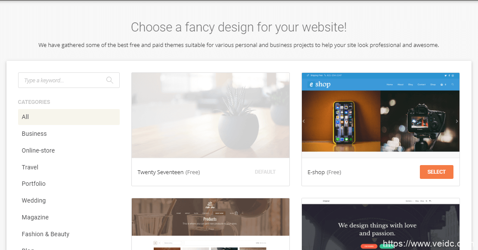478x250 pixels.
Task: Open Fashion & Beauty category
Action: click(x=45, y=234)
